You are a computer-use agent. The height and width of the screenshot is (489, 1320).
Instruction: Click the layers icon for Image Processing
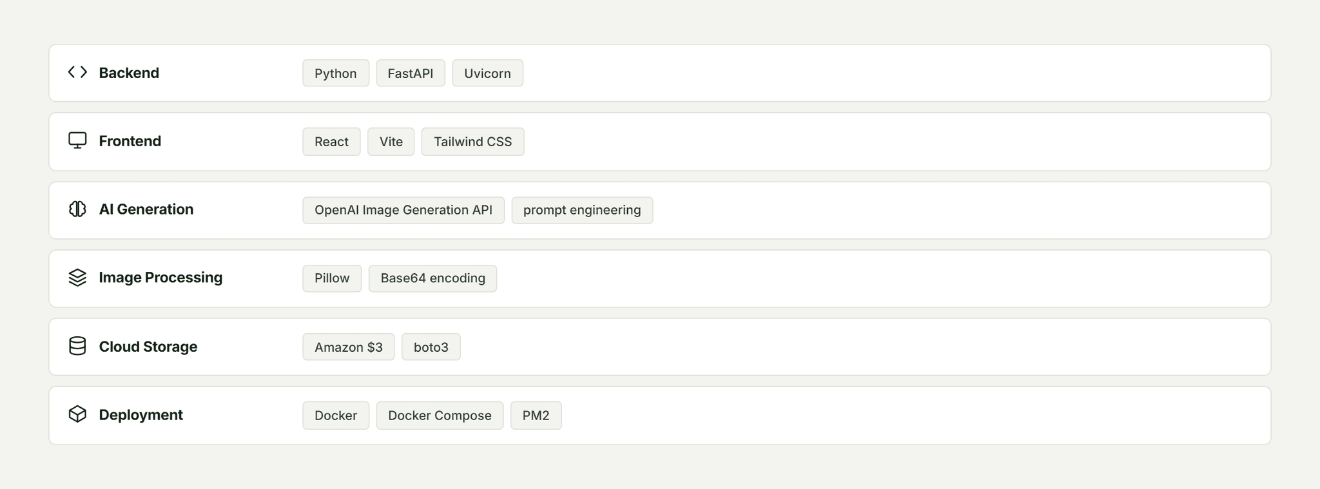(x=77, y=277)
